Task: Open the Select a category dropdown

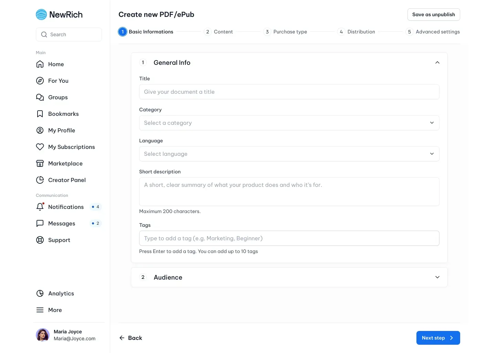Action: pyautogui.click(x=289, y=123)
